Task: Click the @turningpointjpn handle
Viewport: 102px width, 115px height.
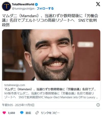Action: point(23,9)
